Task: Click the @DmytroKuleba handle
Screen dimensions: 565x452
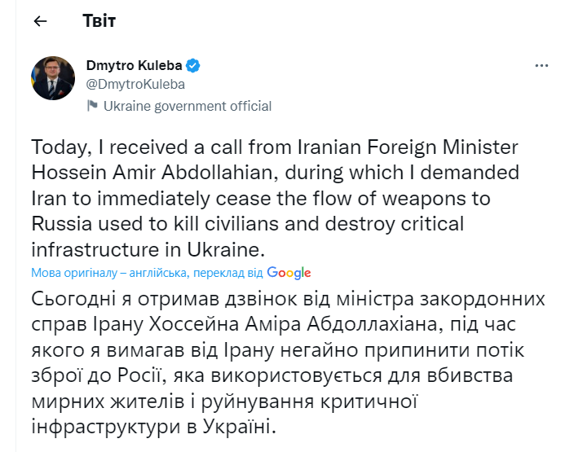Action: [x=135, y=84]
